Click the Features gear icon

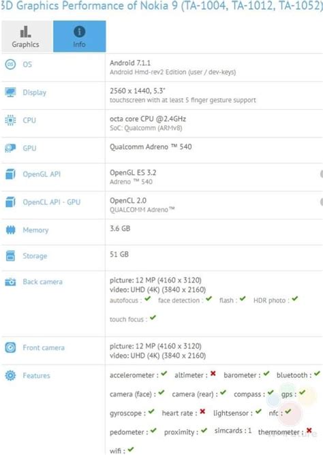point(10,375)
